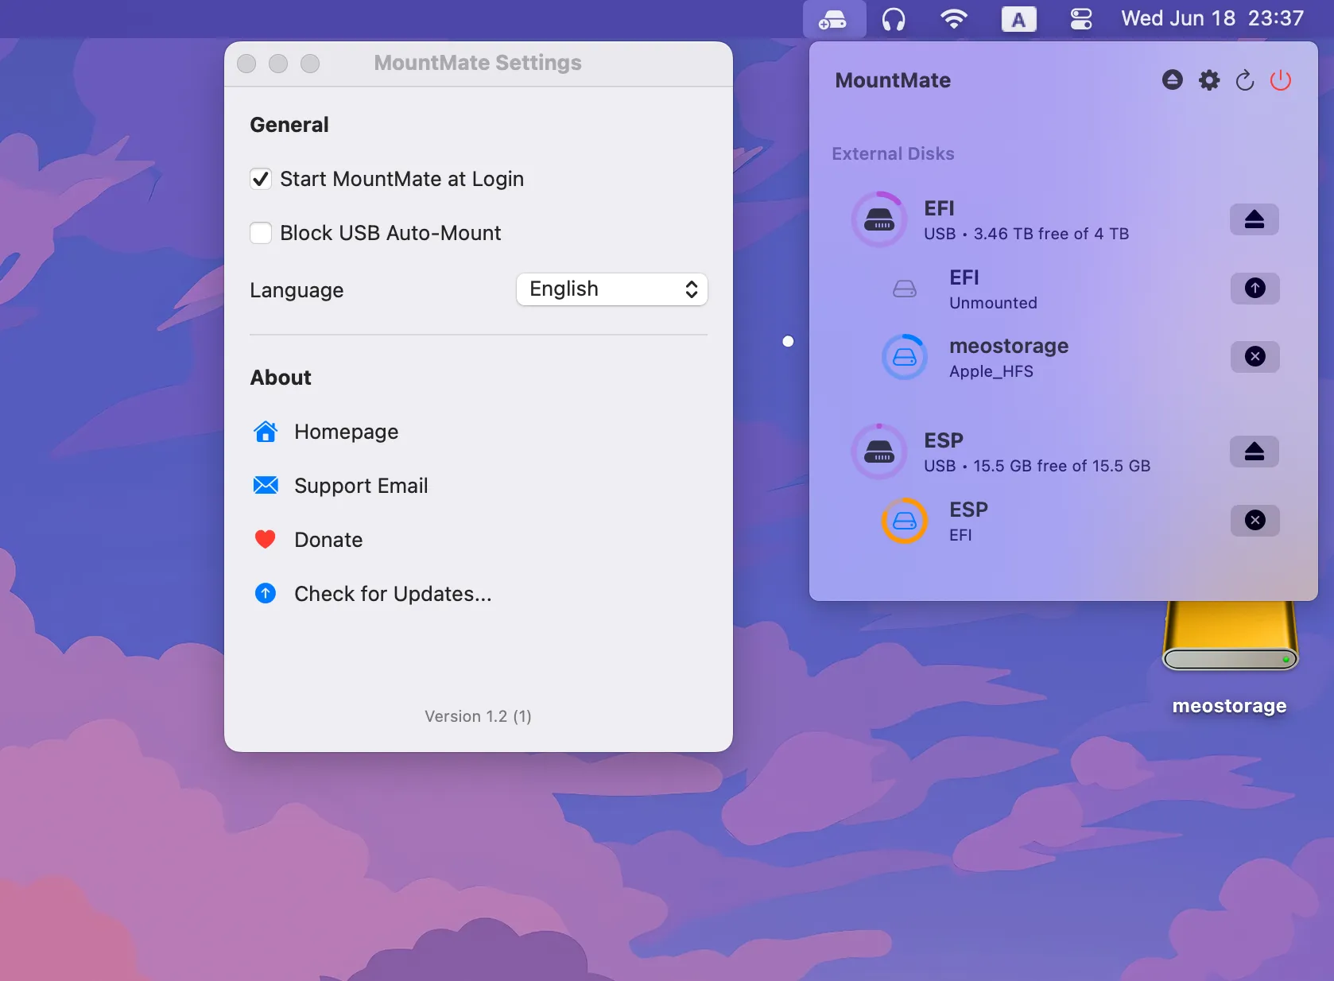1334x981 pixels.
Task: Click the Support Email link
Action: click(361, 486)
